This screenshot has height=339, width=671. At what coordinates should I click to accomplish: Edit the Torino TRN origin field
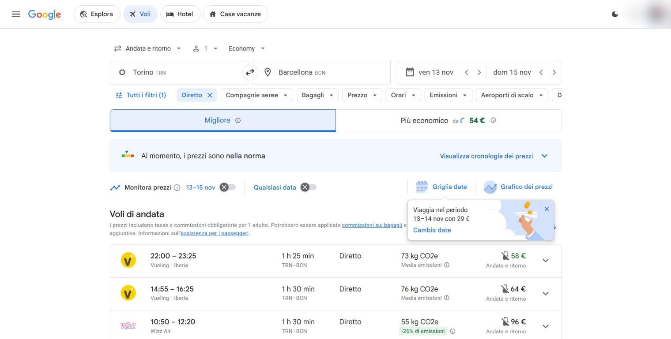tap(179, 72)
